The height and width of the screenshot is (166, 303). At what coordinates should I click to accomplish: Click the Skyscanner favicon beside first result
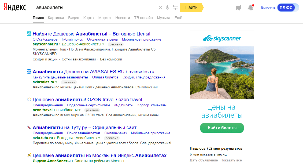coord(29,34)
